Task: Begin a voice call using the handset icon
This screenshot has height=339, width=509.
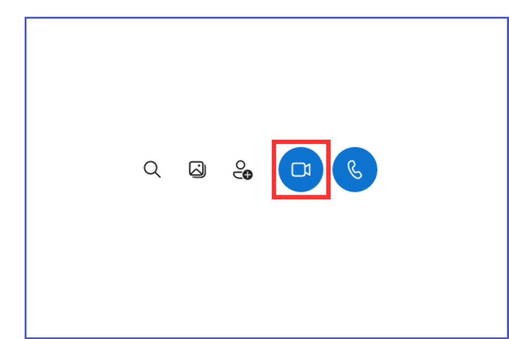Action: click(x=355, y=169)
